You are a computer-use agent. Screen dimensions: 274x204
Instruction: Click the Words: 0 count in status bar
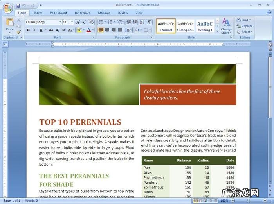[31, 200]
